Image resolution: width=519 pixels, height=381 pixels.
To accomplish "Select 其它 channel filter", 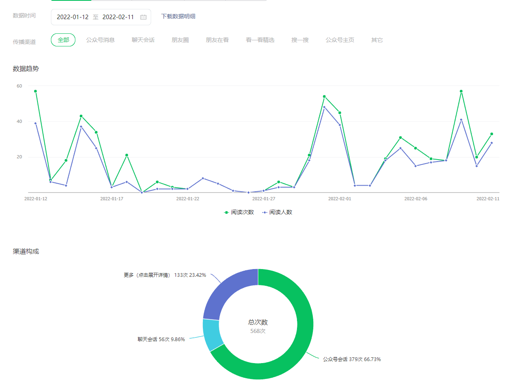I will 377,40.
